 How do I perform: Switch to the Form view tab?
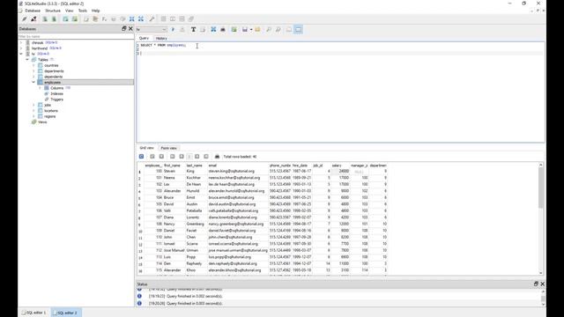coord(168,148)
